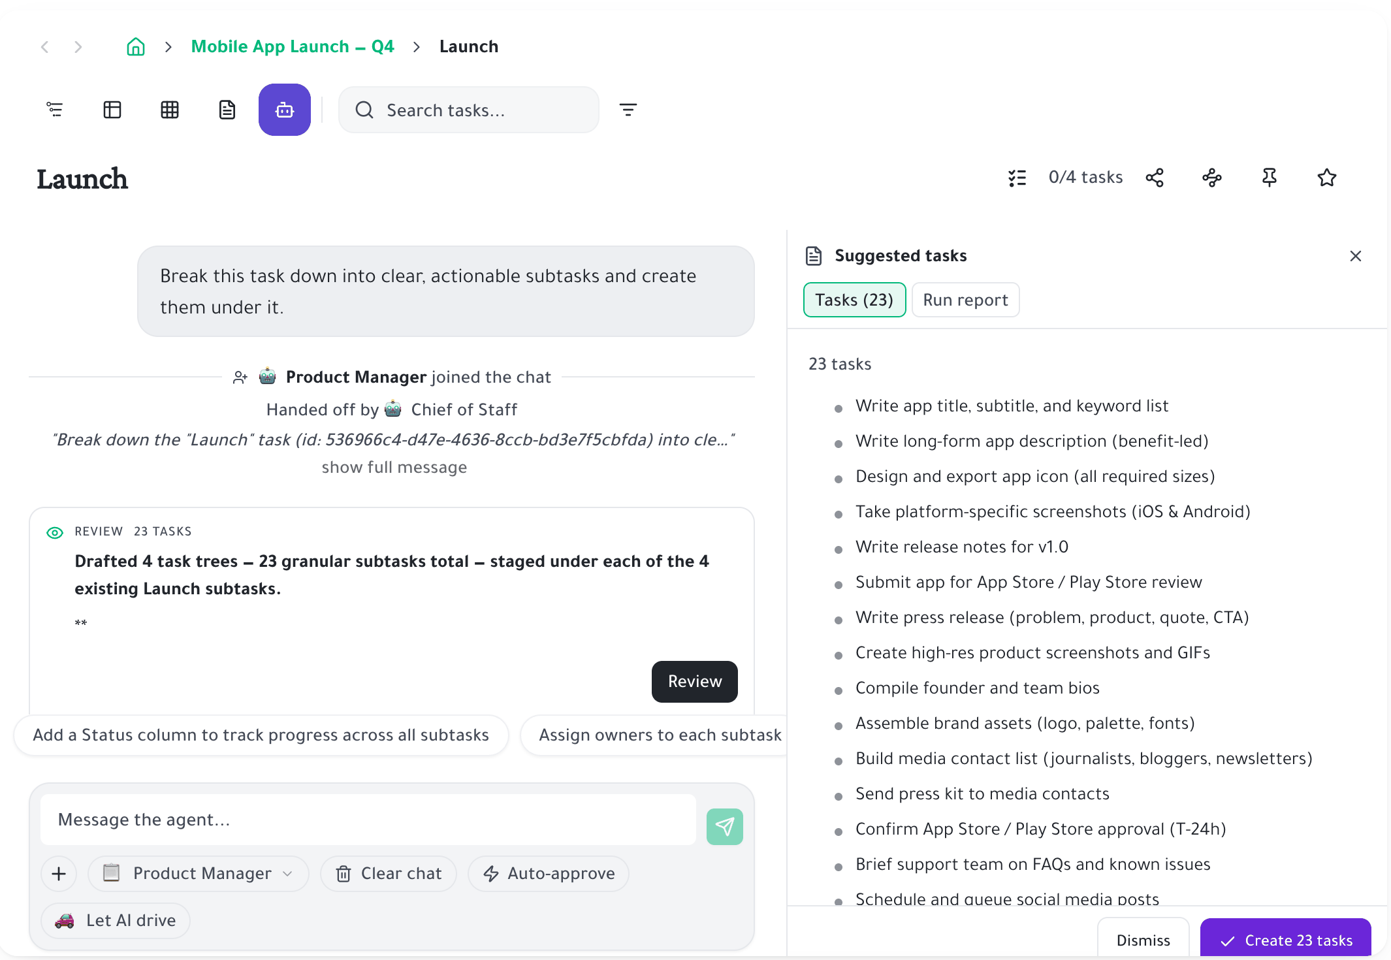
Task: Open the document view icon
Action: tap(227, 110)
